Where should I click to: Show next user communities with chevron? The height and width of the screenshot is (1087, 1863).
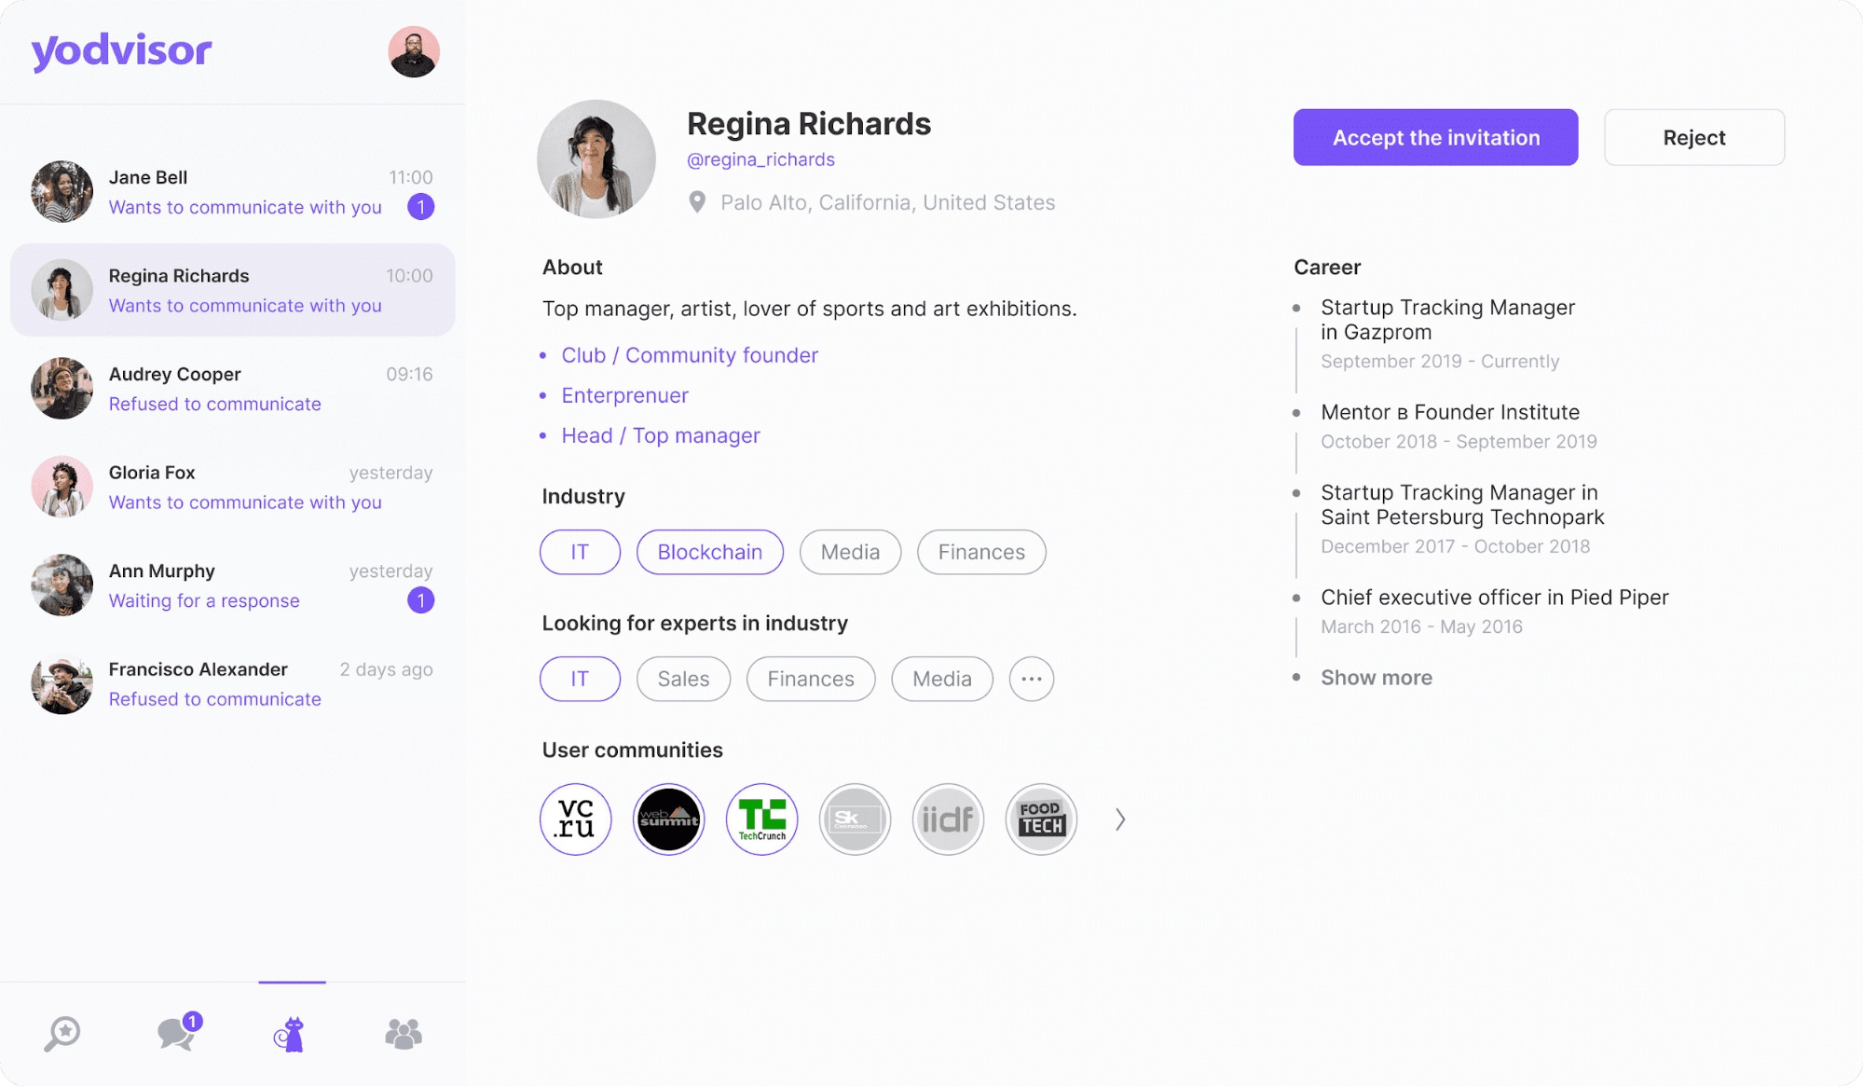click(1120, 819)
